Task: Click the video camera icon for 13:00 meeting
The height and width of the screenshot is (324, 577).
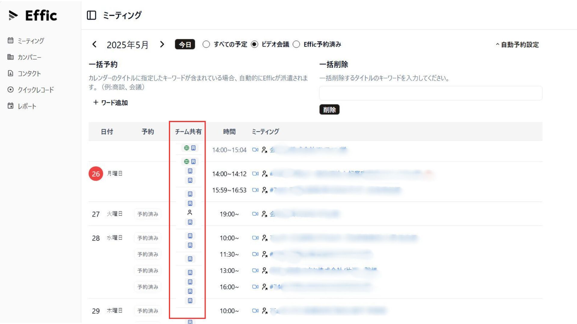Action: click(255, 270)
